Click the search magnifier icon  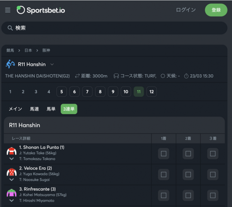click(10, 28)
